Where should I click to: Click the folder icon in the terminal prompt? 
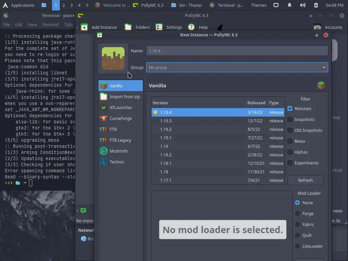18,183
